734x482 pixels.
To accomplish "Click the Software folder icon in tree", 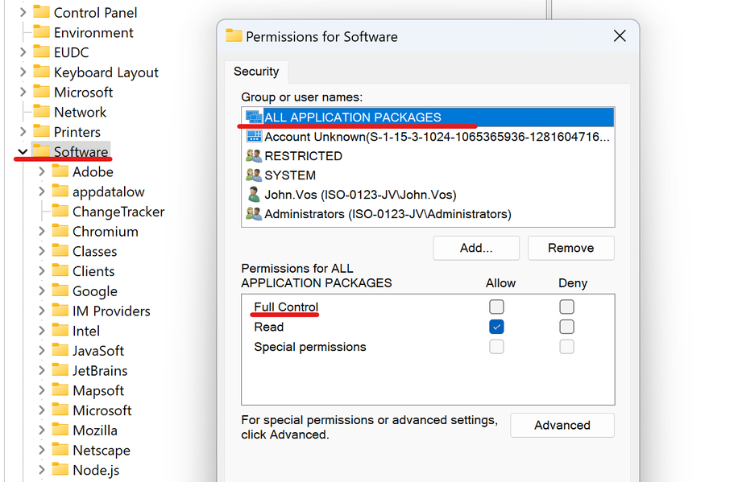I will point(41,151).
